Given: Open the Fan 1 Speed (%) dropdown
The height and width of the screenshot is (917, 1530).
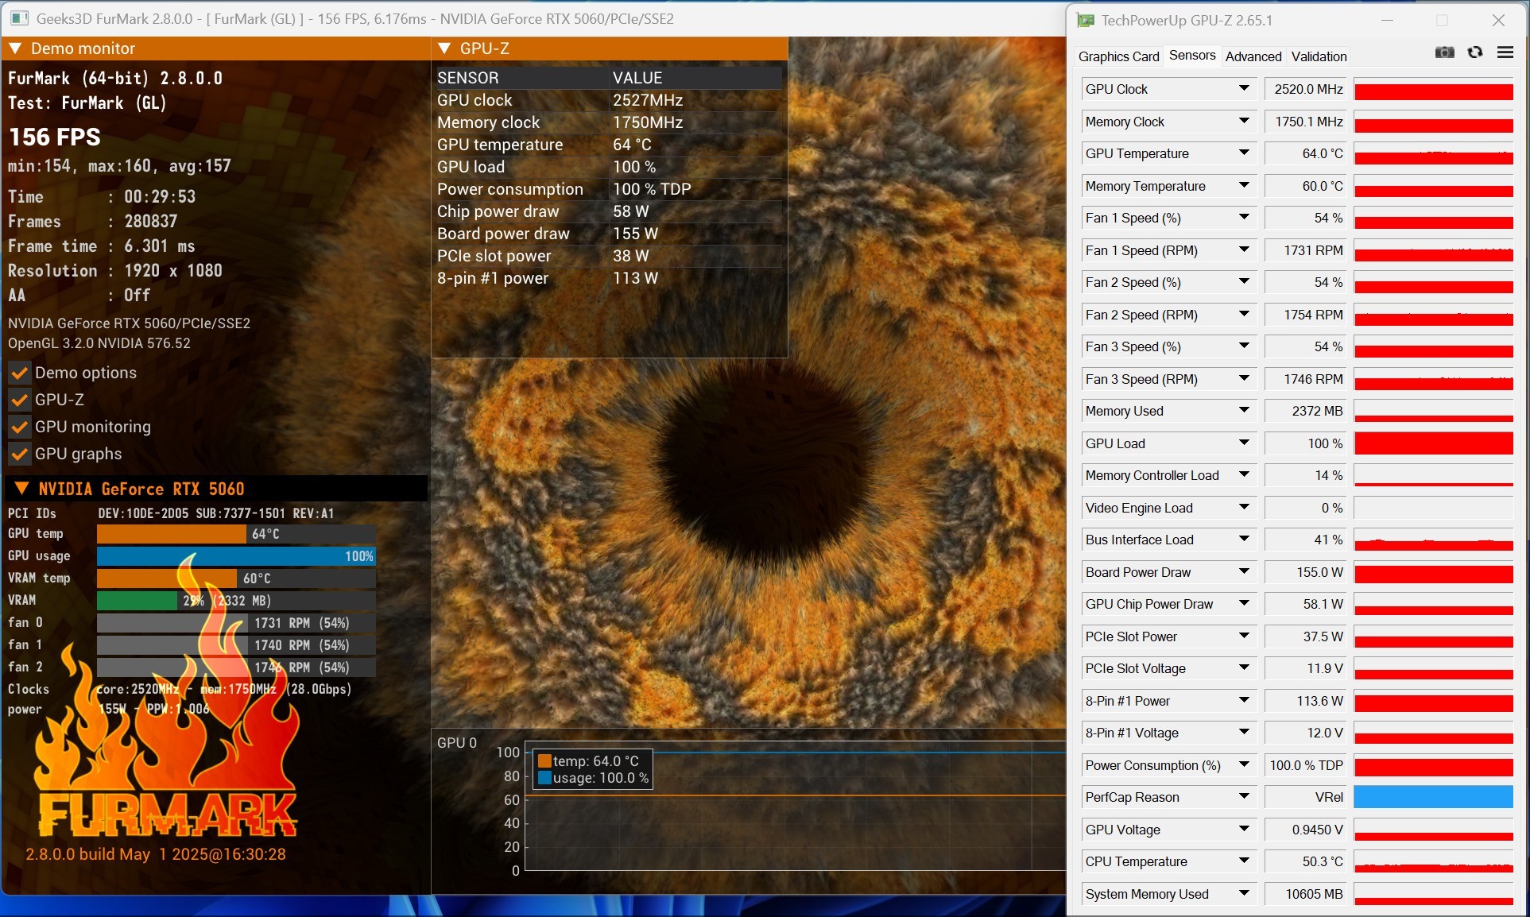Looking at the screenshot, I should (1244, 218).
